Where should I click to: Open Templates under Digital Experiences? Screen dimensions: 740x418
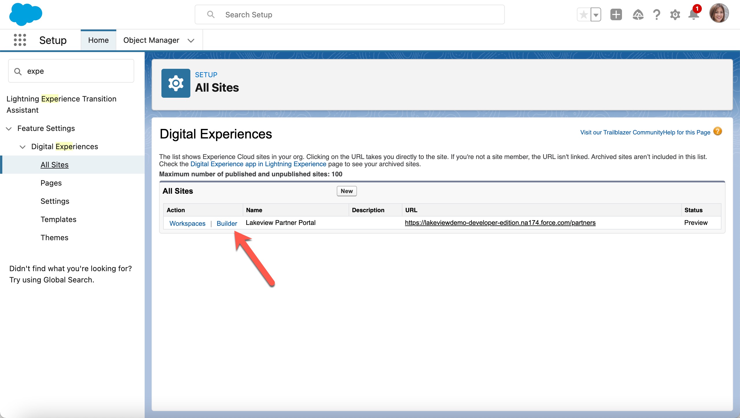coord(58,219)
